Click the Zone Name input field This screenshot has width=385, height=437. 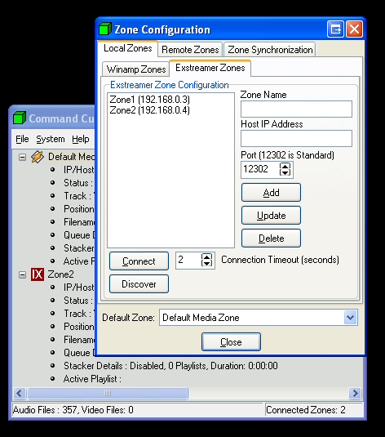296,109
